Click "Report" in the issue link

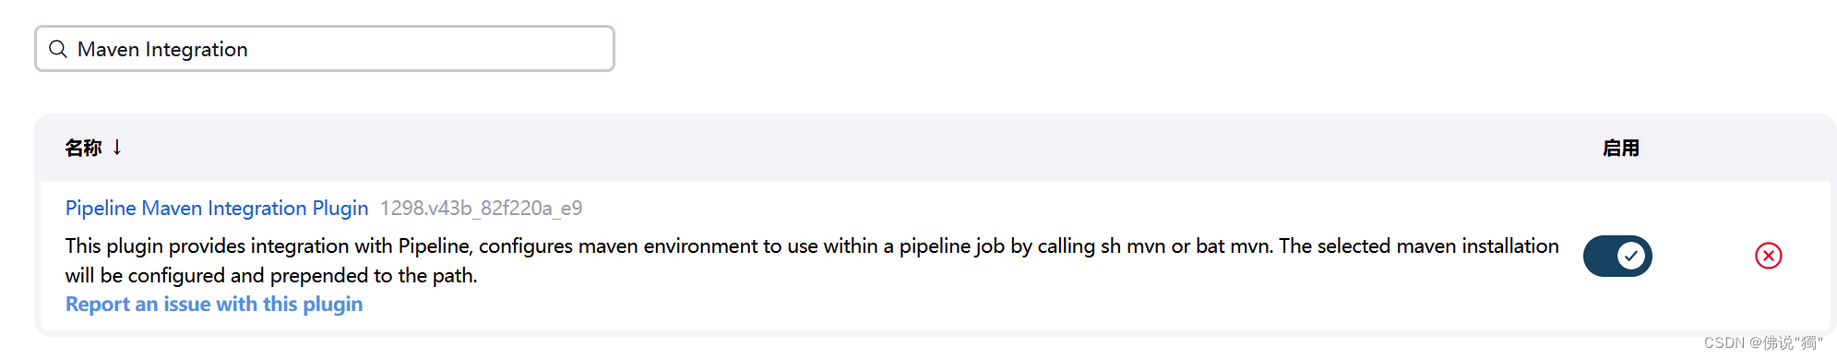point(97,304)
